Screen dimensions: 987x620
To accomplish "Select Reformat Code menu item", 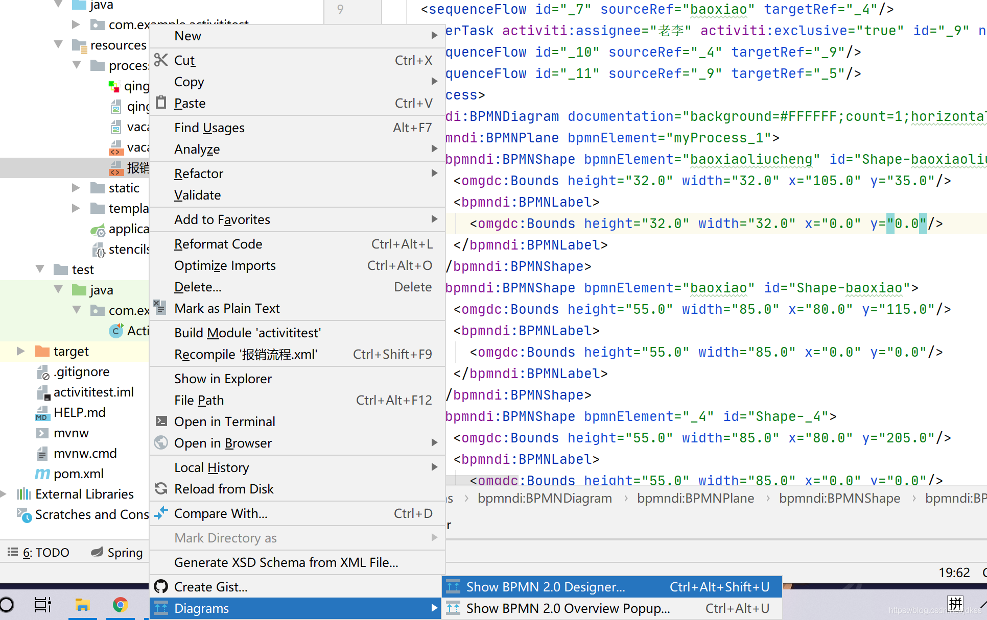I will [x=297, y=244].
